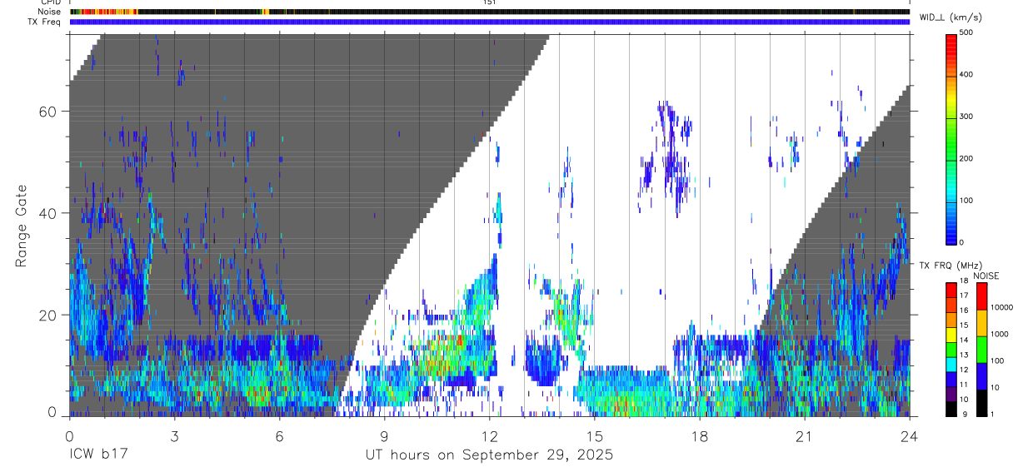1023x472 pixels.
Task: Click the TX FRQ color scale bar
Action: pyautogui.click(x=951, y=349)
